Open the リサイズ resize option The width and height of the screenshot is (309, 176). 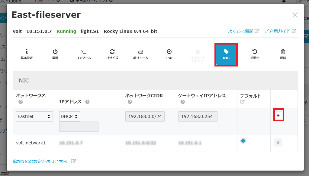(112, 54)
